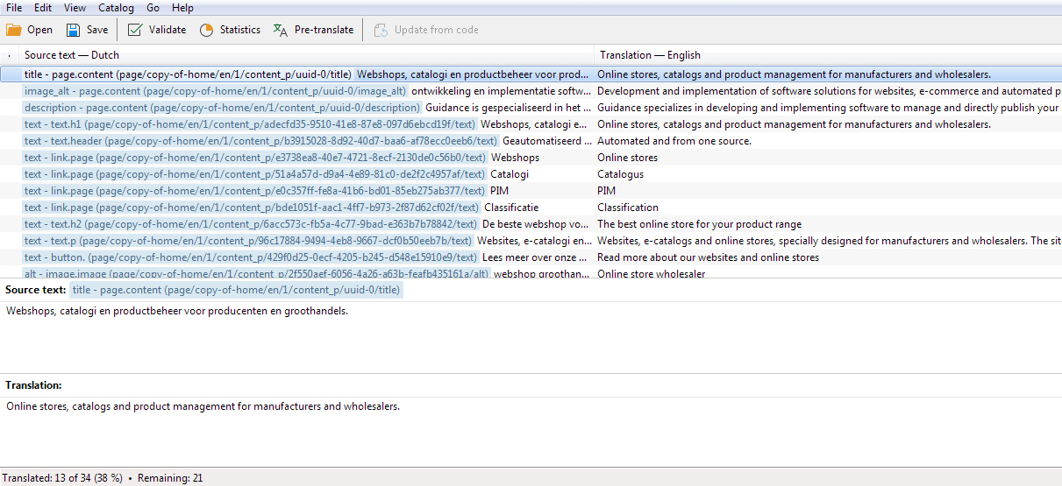Click the Update from code icon
Image resolution: width=1062 pixels, height=486 pixels.
point(381,30)
